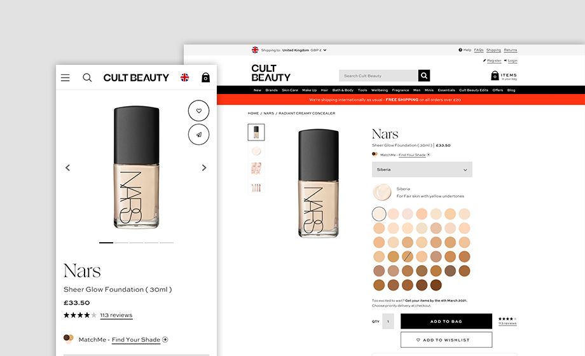This screenshot has height=356, width=585.
Task: Click the Login link
Action: 513,60
